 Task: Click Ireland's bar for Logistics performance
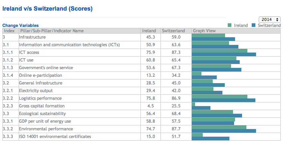point(219,96)
